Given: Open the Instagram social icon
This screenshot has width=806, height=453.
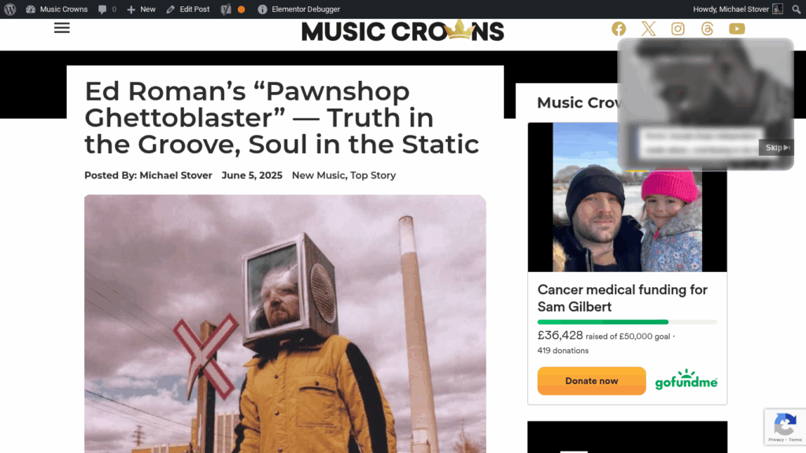Looking at the screenshot, I should pyautogui.click(x=678, y=29).
